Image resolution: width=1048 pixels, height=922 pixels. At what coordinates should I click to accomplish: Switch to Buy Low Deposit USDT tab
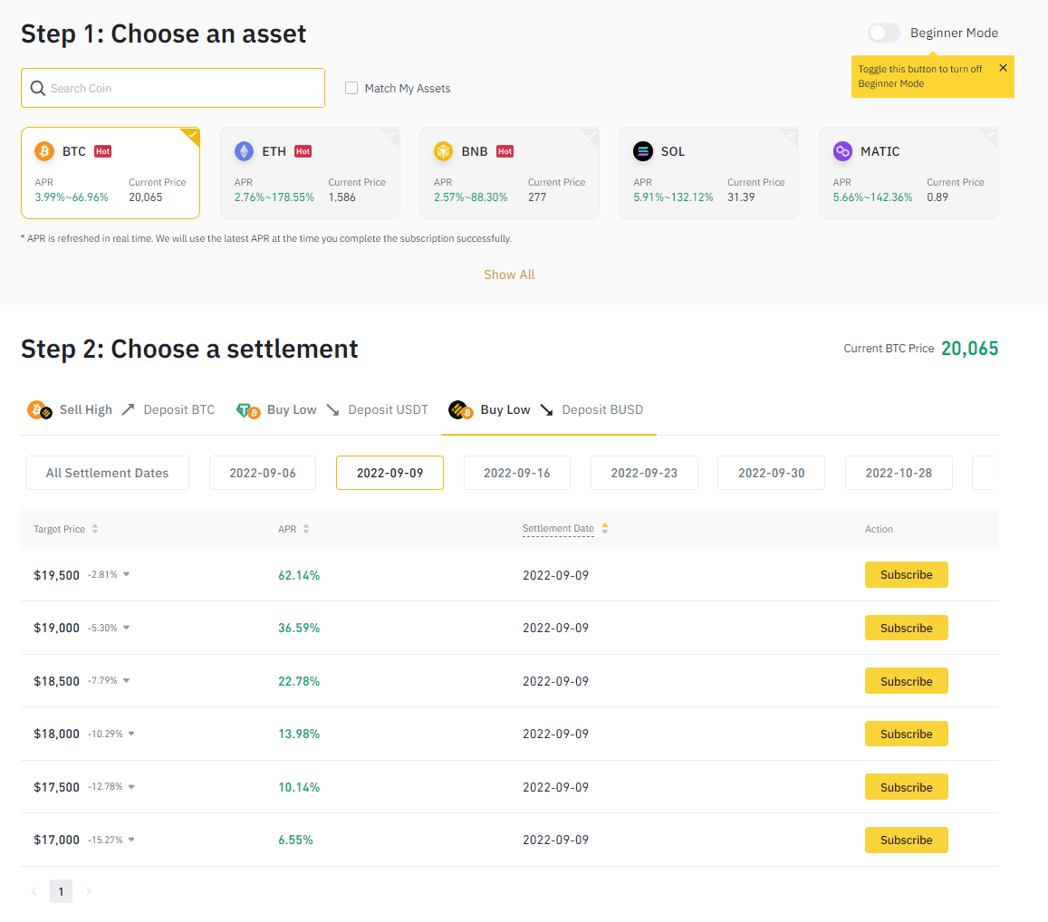click(332, 410)
